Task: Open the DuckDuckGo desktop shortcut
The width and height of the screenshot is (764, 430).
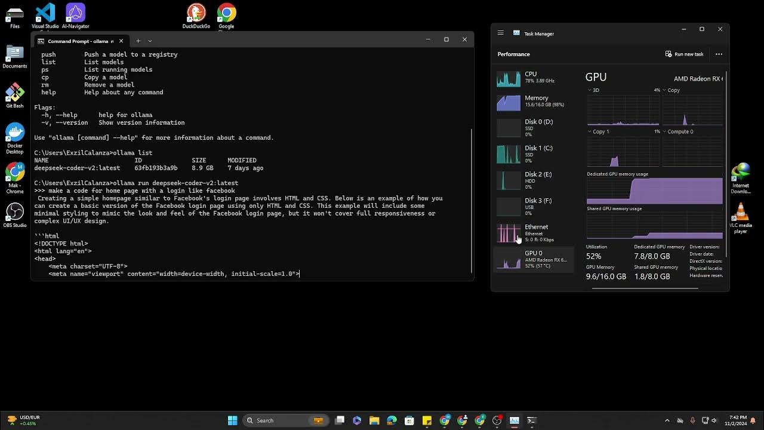Action: tap(196, 17)
